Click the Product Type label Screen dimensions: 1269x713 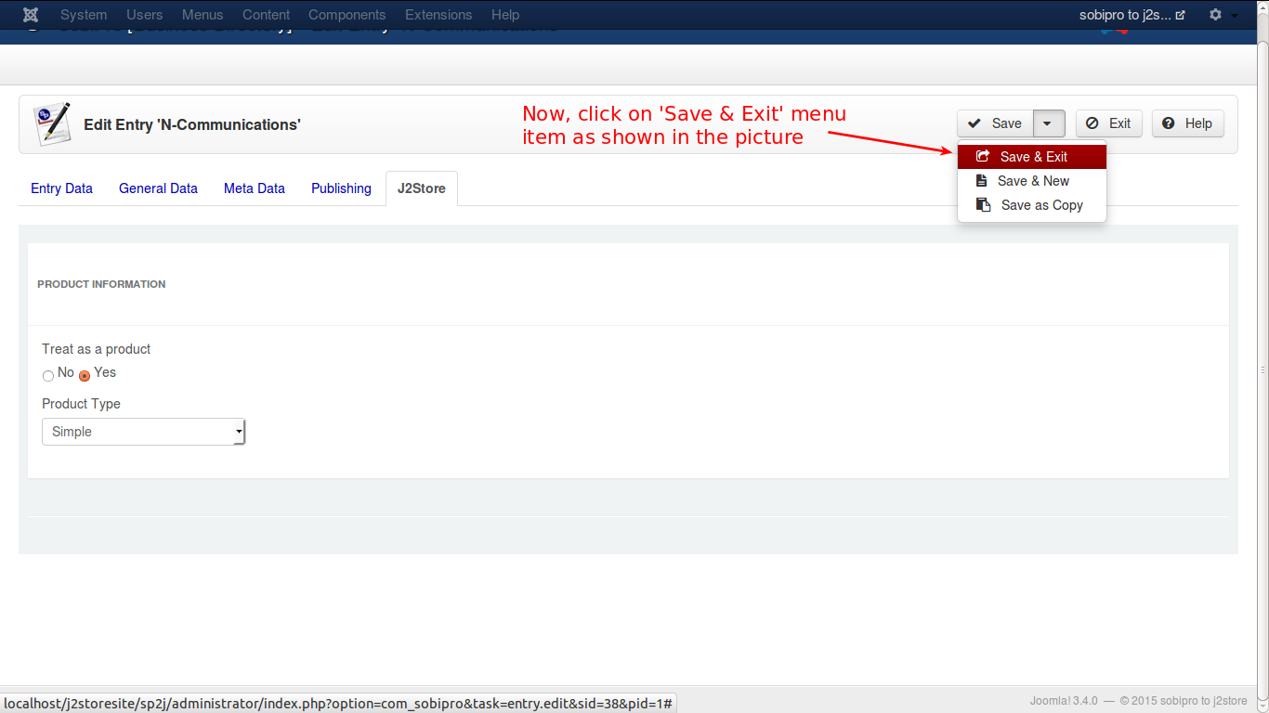(81, 404)
